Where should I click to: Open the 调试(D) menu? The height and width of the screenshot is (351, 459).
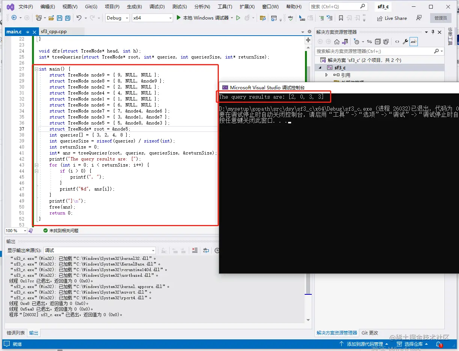(x=157, y=7)
